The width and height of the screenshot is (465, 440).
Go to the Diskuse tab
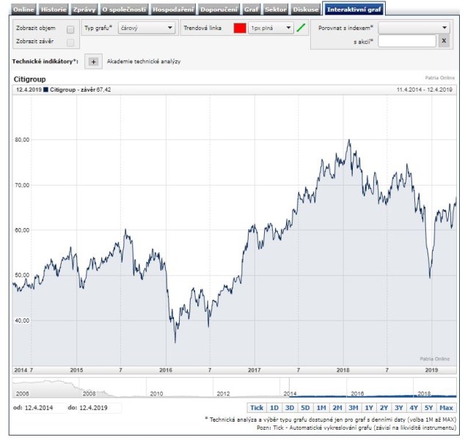[x=305, y=10]
